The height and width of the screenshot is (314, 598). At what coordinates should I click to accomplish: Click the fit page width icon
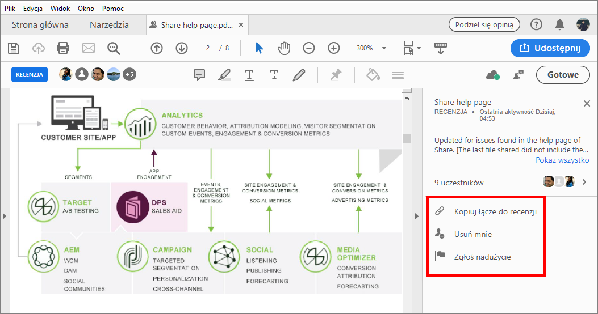(408, 48)
